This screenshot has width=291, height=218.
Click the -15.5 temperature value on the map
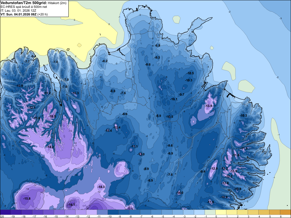[x=52, y=116]
